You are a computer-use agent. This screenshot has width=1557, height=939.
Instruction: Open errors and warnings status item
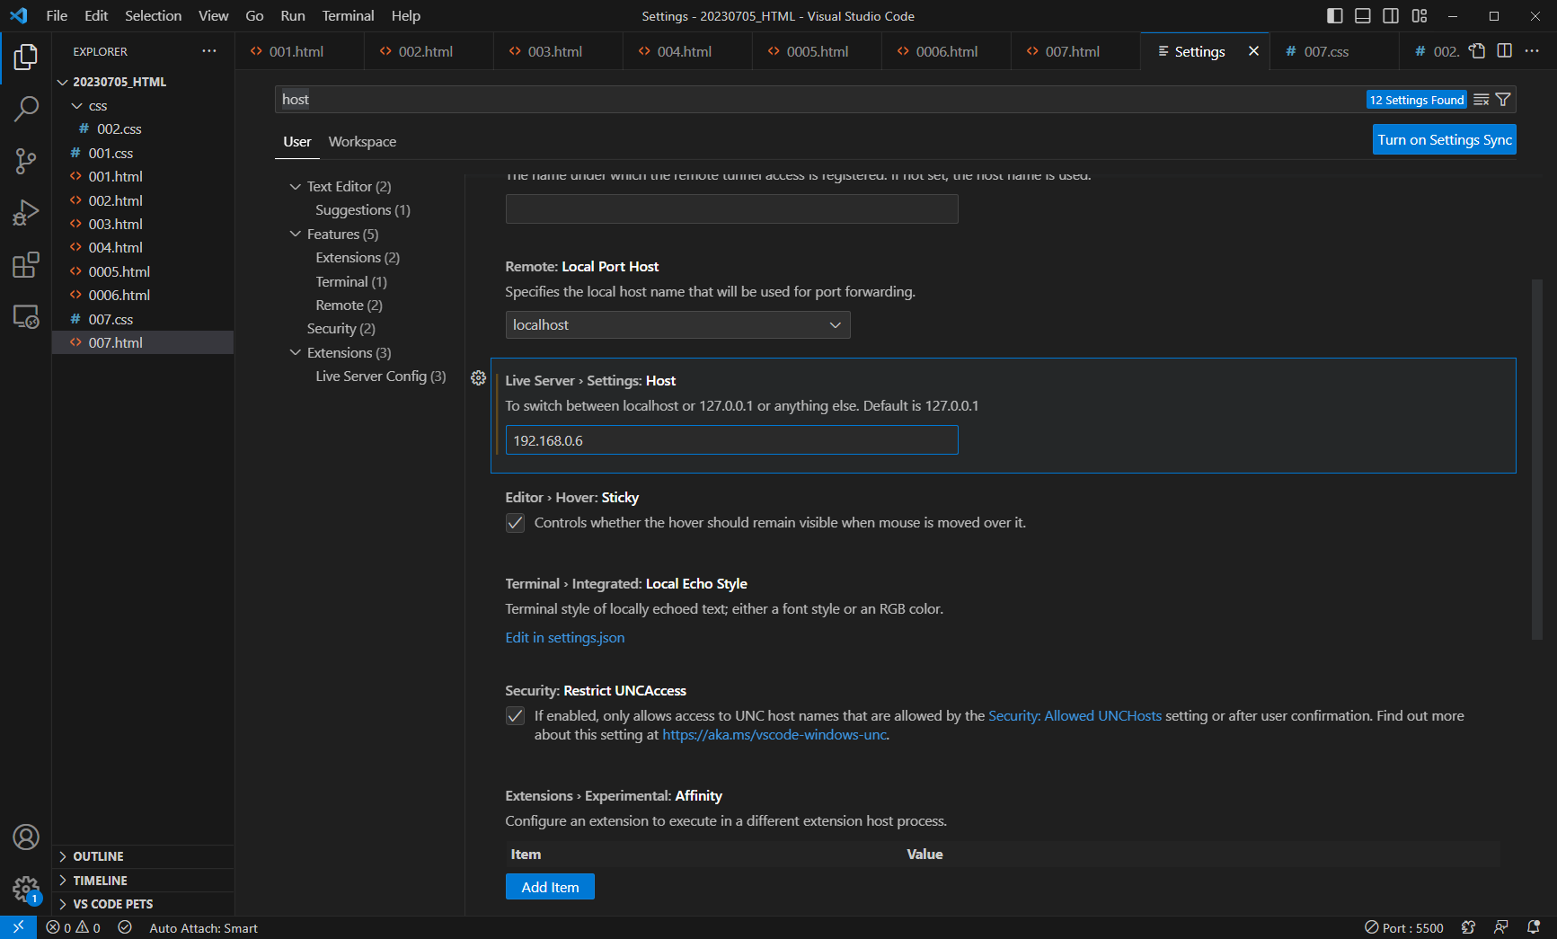coord(74,927)
